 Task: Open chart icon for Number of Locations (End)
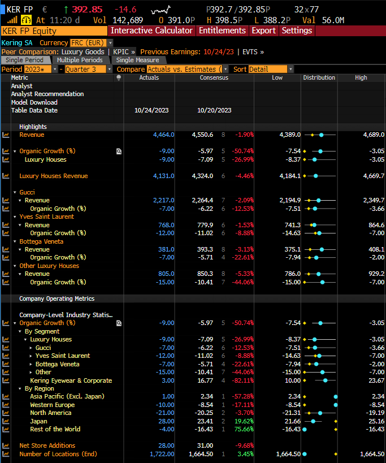(x=6, y=454)
